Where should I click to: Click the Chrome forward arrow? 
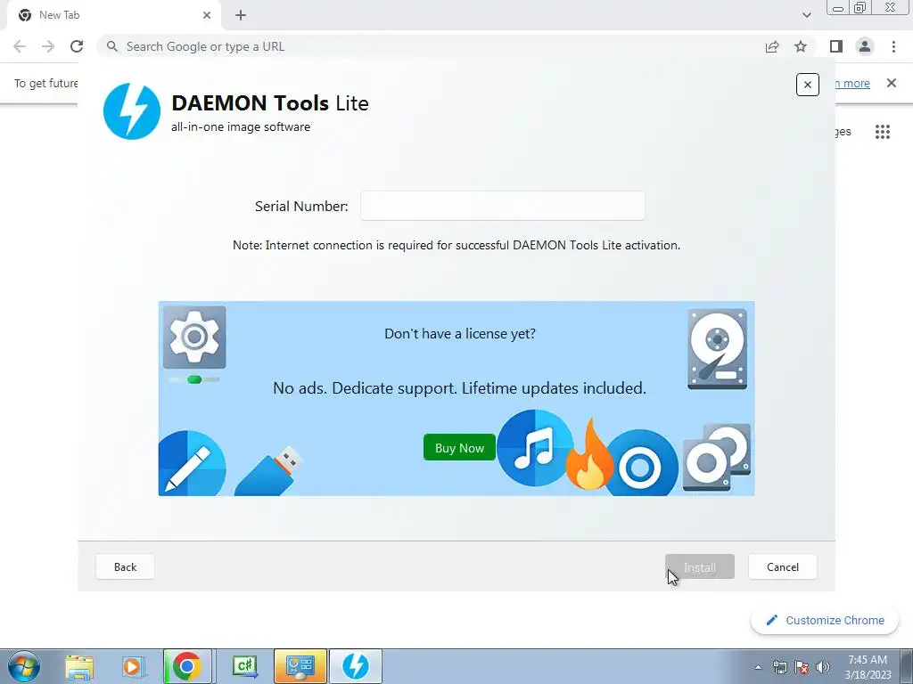(x=48, y=46)
